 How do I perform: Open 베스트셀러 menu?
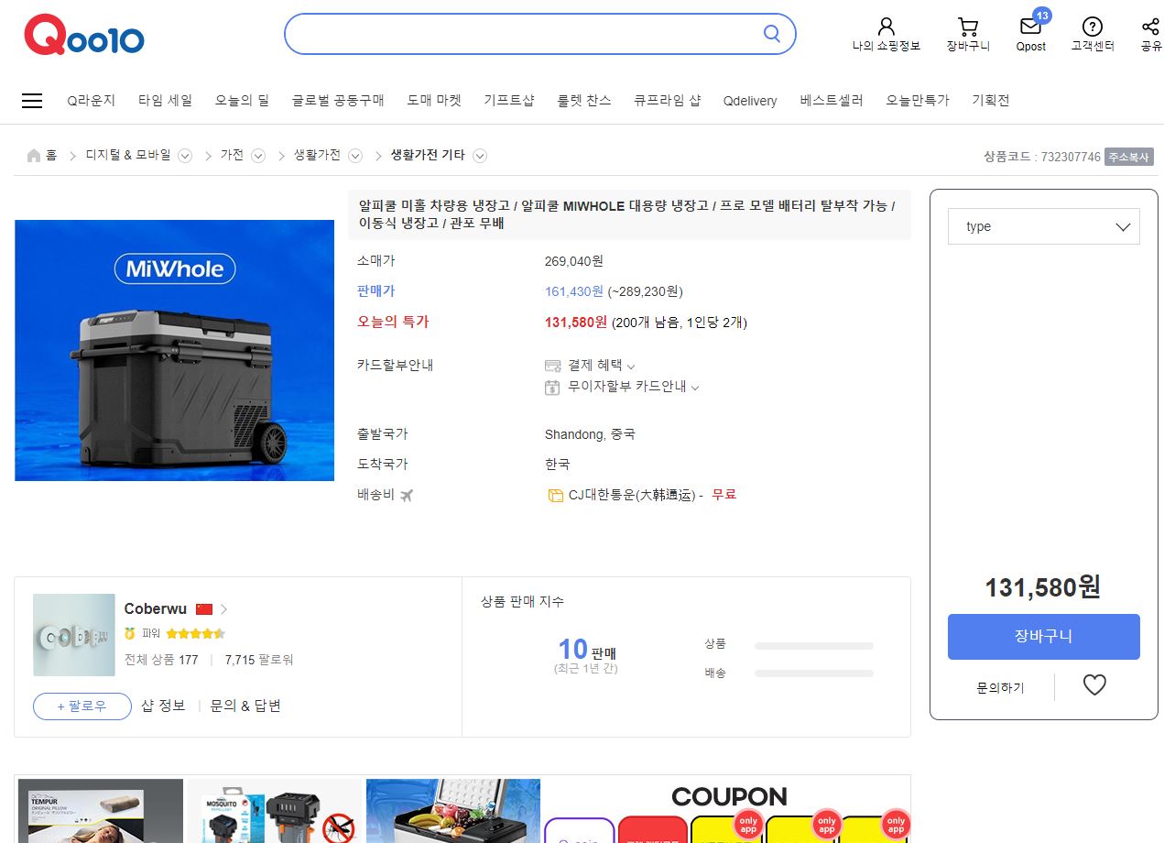pyautogui.click(x=832, y=101)
